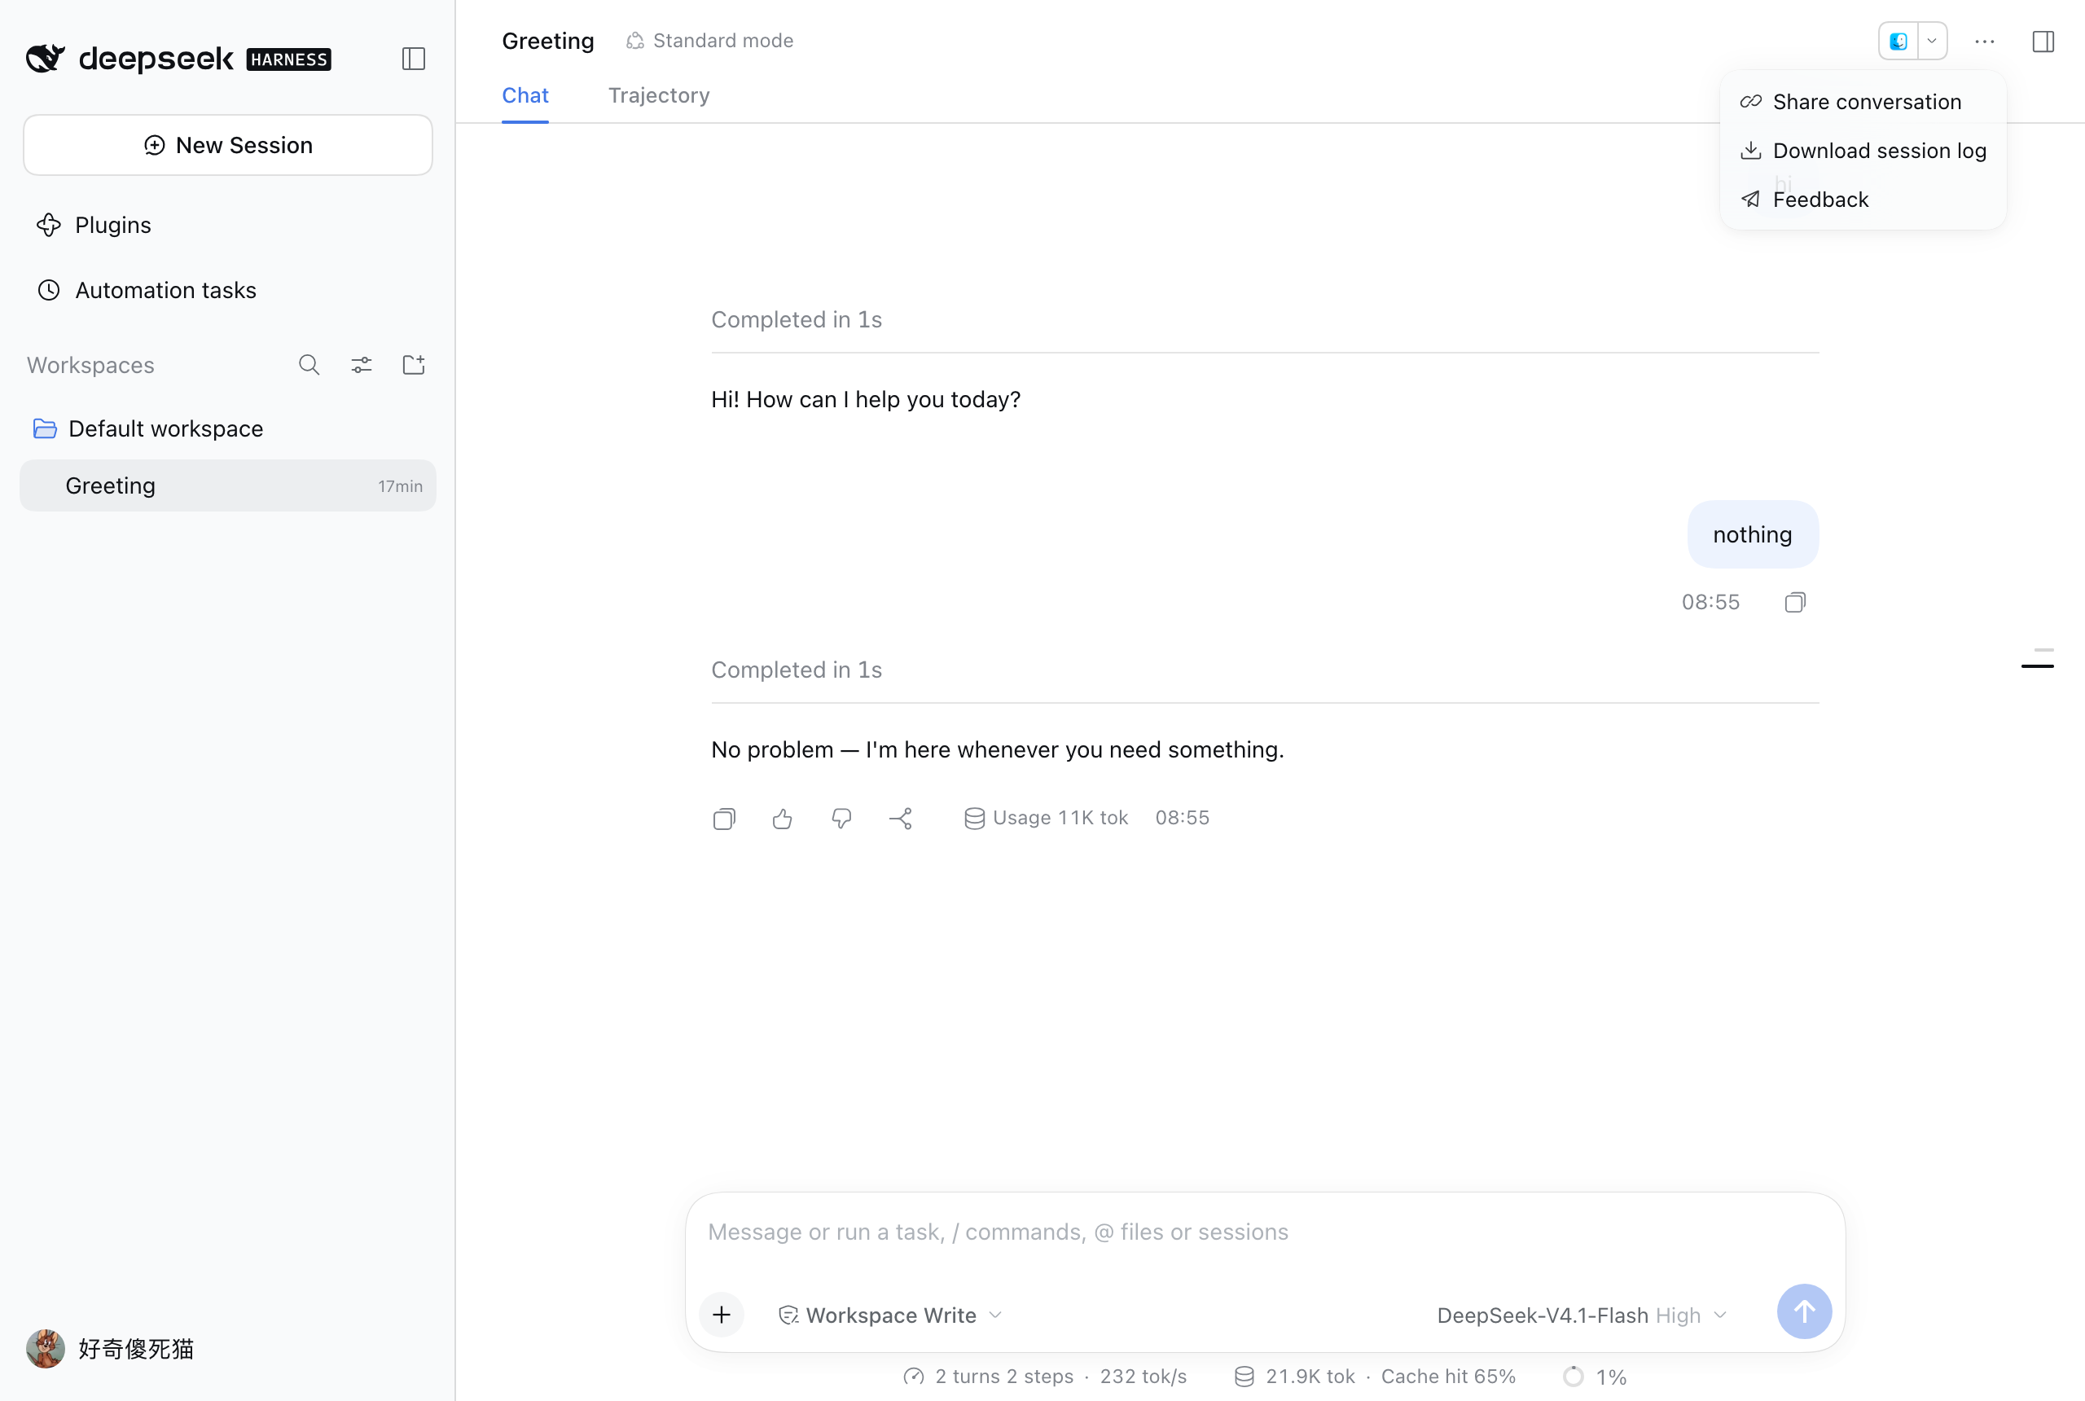Click the Greeting session title
Viewport: 2085px width, 1401px height.
pyautogui.click(x=547, y=41)
